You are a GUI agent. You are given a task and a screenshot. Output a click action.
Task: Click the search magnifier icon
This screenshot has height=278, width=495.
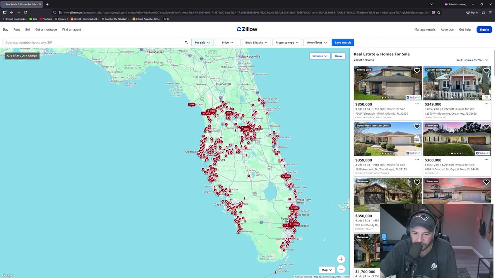tap(186, 42)
